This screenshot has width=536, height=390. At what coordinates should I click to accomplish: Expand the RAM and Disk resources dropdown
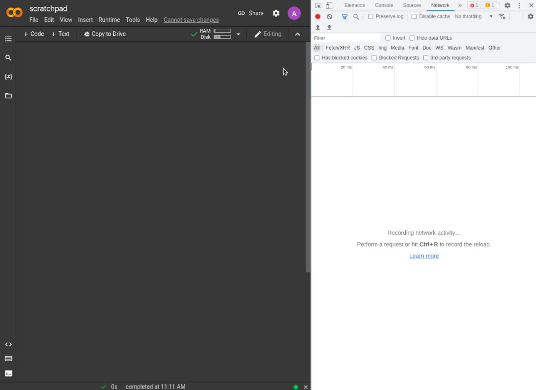click(238, 34)
